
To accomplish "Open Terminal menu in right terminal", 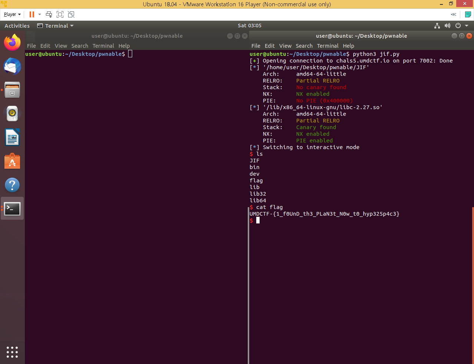I will click(x=328, y=46).
